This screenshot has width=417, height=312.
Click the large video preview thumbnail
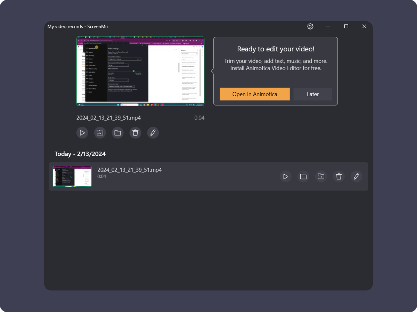(x=140, y=71)
